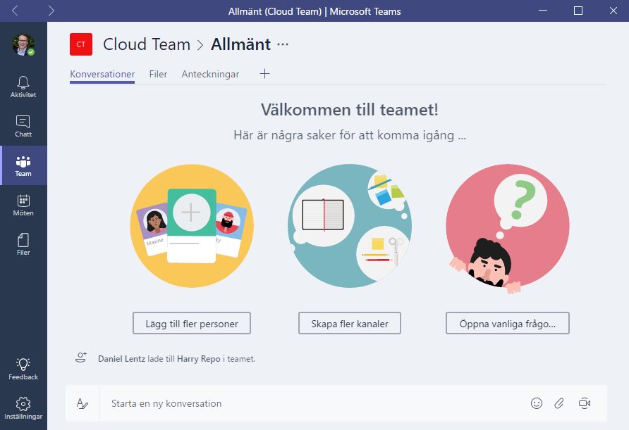
Task: Open Möten from the left sidebar
Action: (23, 205)
